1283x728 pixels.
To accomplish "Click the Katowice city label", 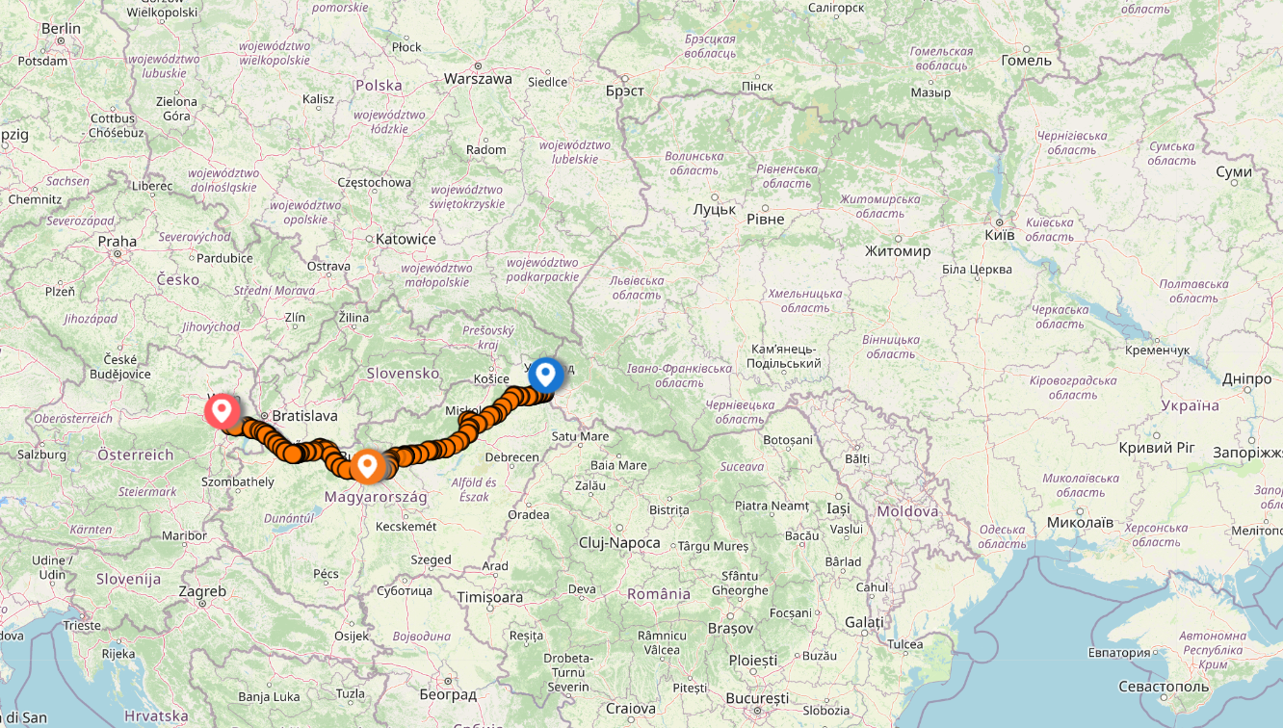I will tap(406, 239).
